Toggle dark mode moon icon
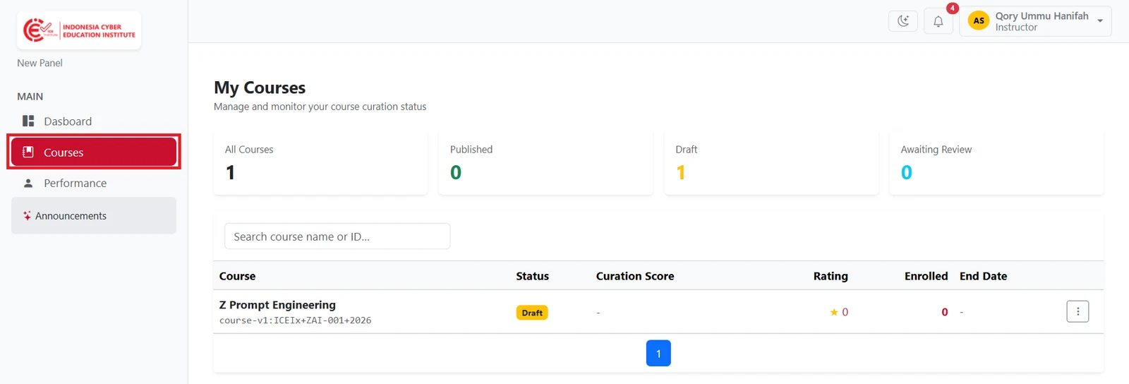Screen dimensions: 1129x384 pos(902,21)
